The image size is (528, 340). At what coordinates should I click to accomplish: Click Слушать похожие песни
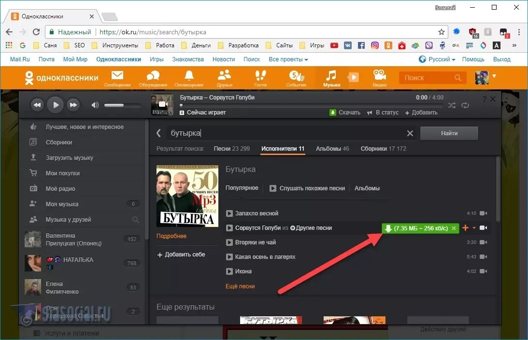[x=307, y=188]
